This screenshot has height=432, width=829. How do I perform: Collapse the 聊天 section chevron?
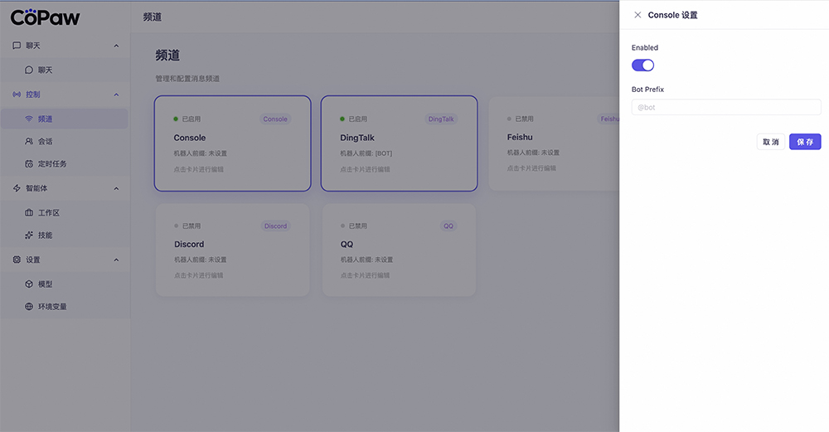coord(116,46)
